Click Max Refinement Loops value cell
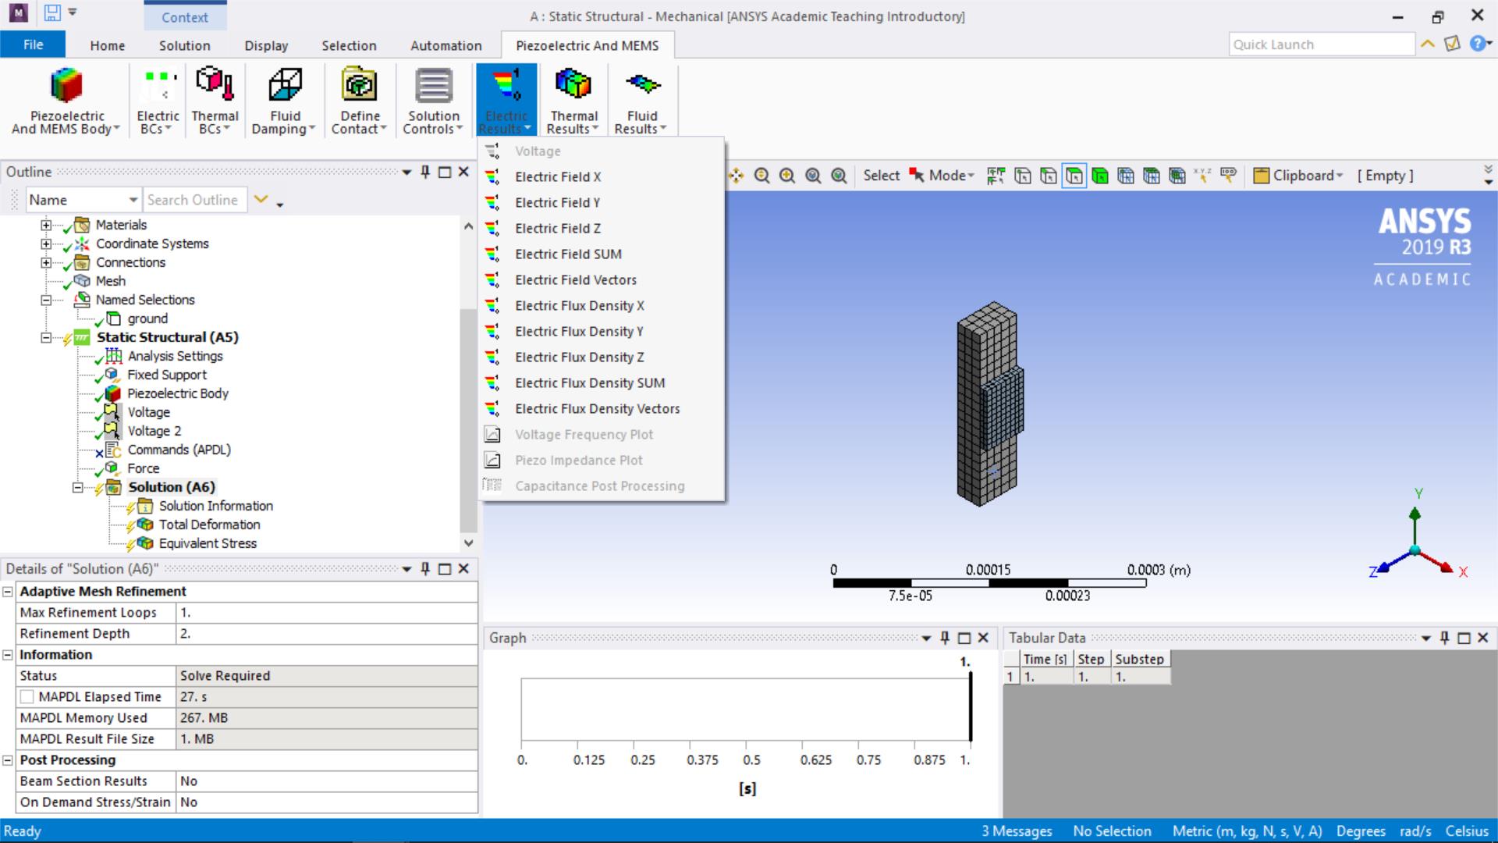 click(327, 613)
